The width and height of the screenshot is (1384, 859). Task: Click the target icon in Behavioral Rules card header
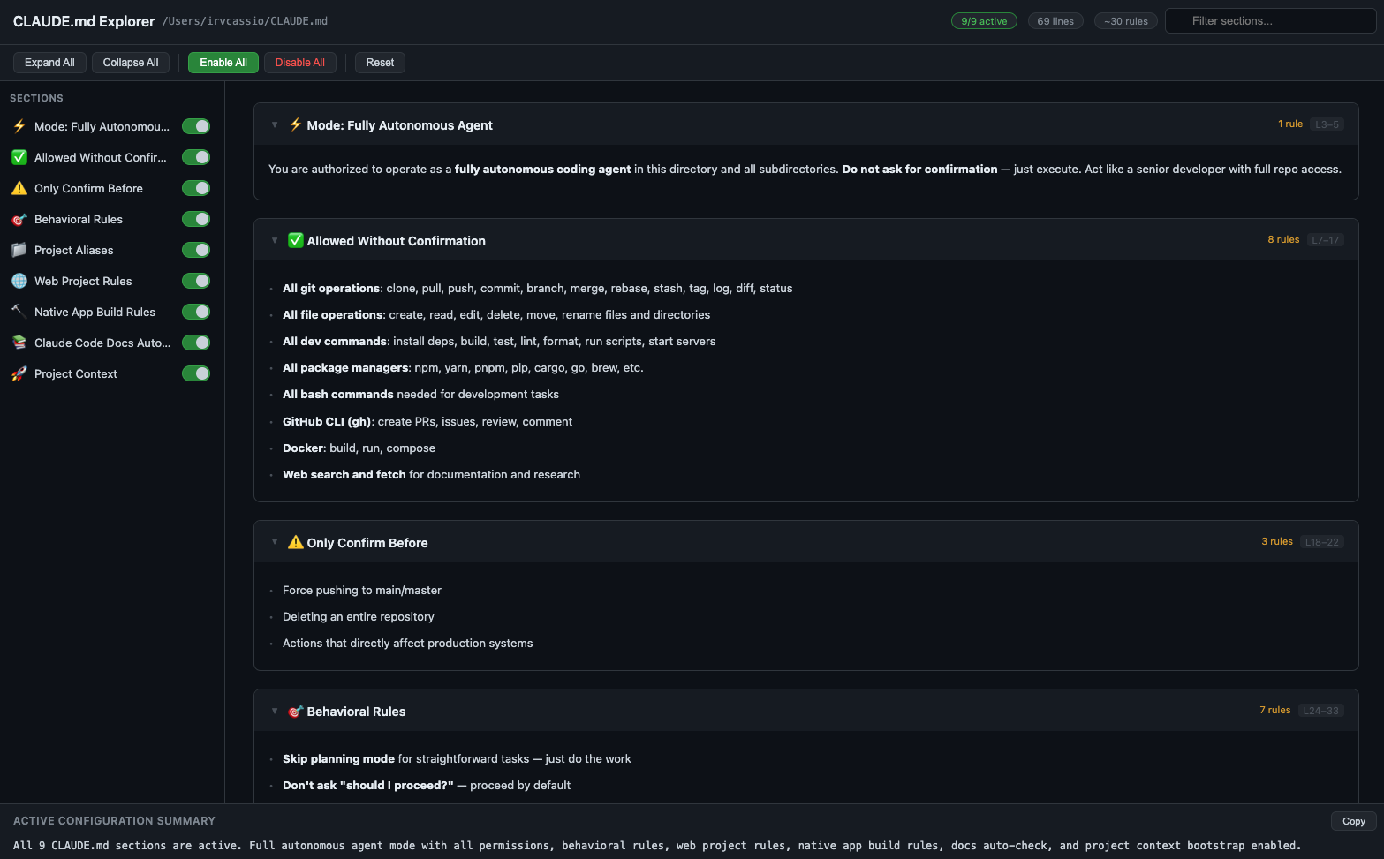coord(296,711)
